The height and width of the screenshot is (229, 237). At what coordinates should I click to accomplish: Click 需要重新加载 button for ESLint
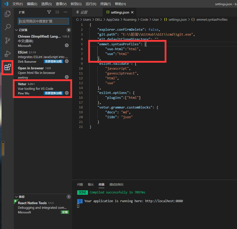point(53,61)
